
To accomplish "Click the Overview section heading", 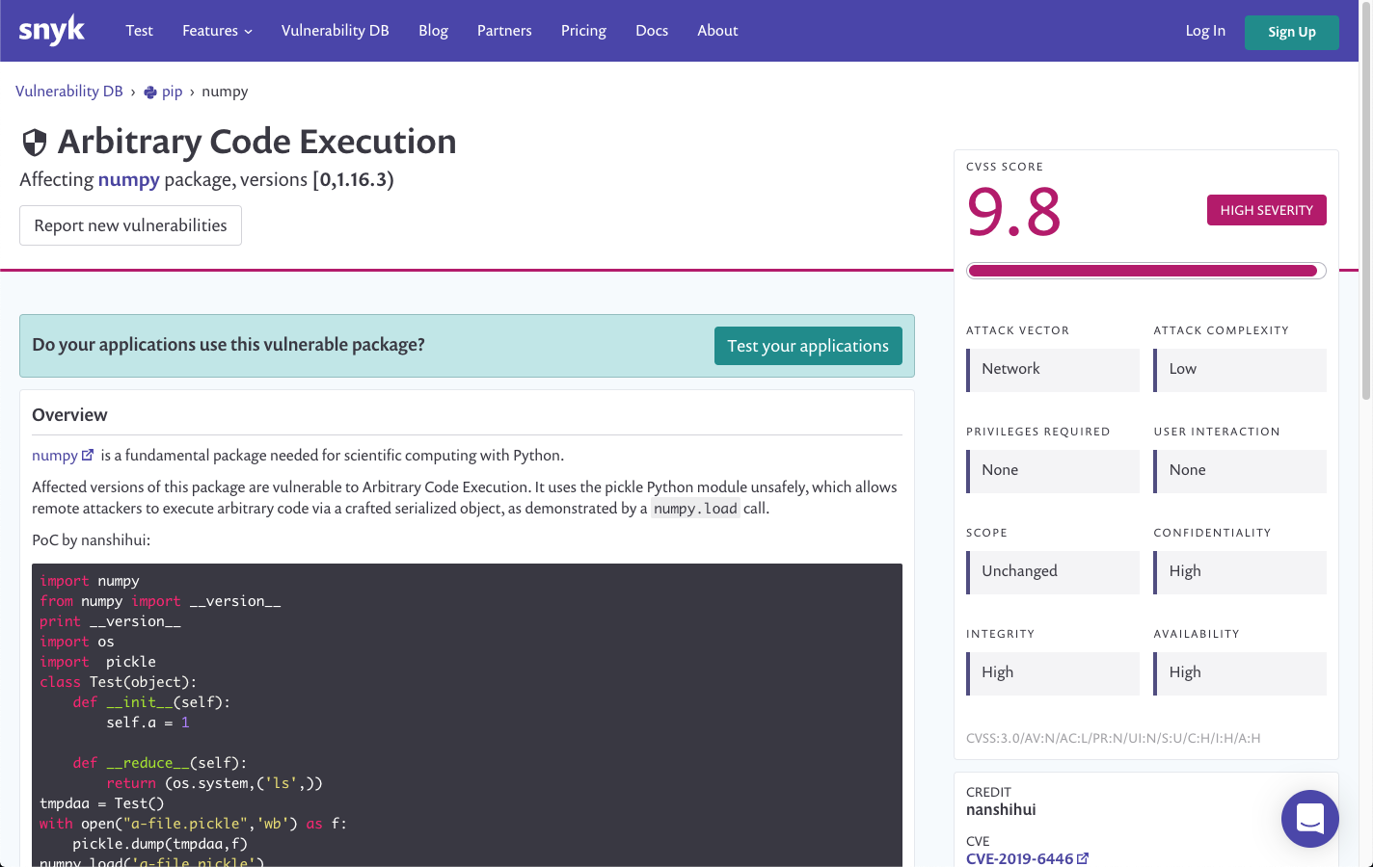I will click(69, 415).
